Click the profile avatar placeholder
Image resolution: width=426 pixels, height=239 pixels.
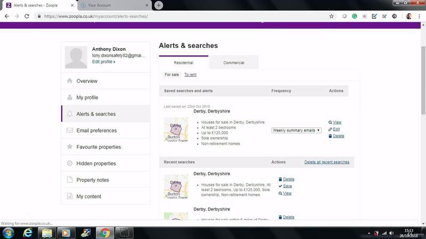76,57
